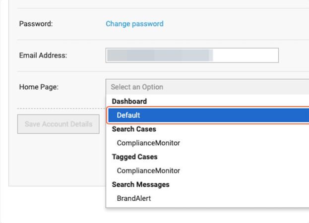Click the Dashboard group heading

click(x=129, y=102)
